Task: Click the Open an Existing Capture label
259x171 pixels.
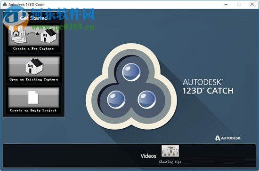Action: tap(34, 79)
